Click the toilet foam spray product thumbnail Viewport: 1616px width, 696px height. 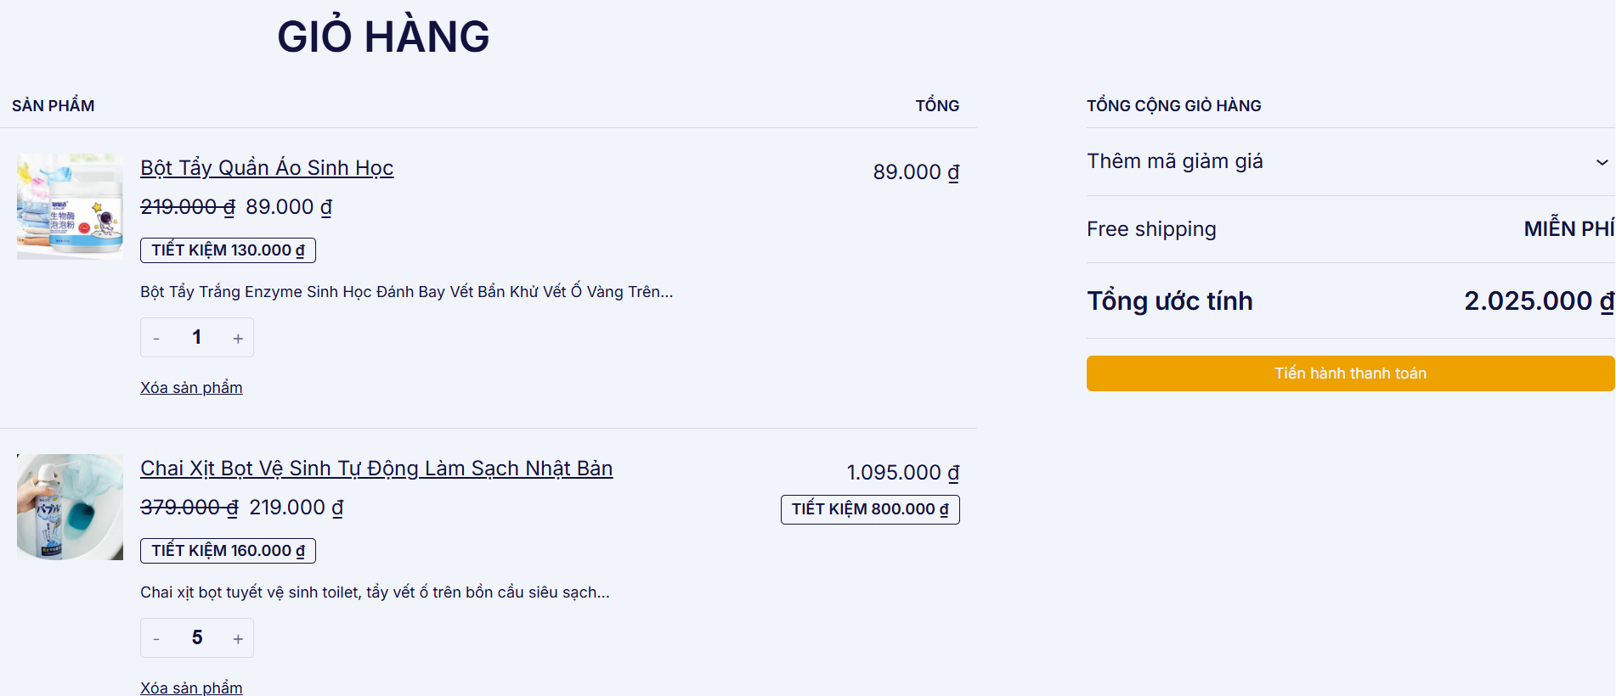[x=70, y=507]
